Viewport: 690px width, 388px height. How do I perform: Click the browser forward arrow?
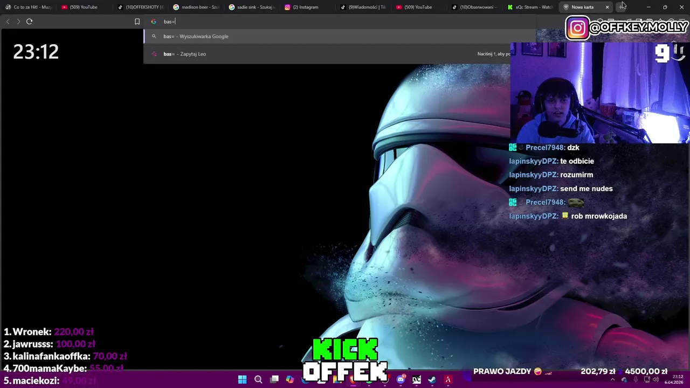(18, 22)
